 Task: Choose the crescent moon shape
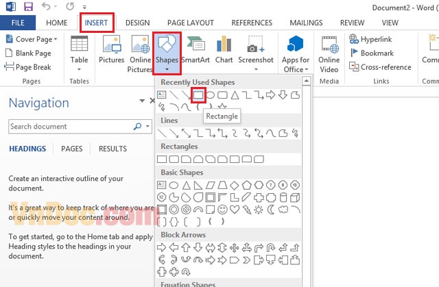pyautogui.click(x=272, y=209)
